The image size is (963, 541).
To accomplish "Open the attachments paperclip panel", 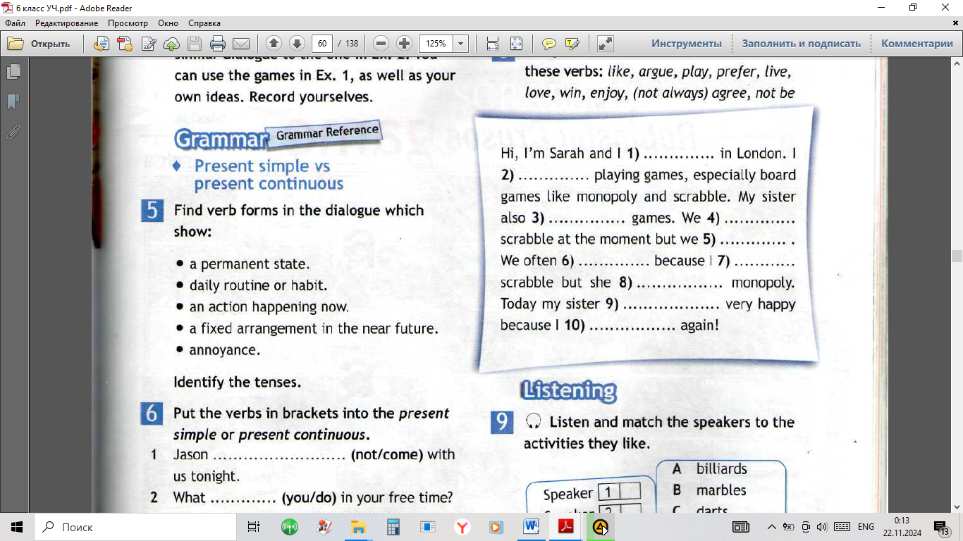I will click(x=13, y=132).
